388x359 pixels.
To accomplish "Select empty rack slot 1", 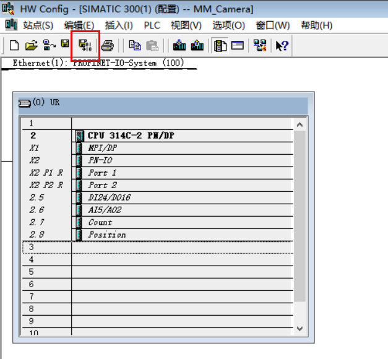I will (x=158, y=123).
